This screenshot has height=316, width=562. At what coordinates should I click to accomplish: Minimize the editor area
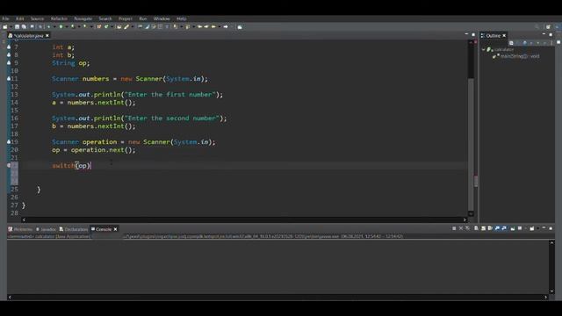(466, 35)
